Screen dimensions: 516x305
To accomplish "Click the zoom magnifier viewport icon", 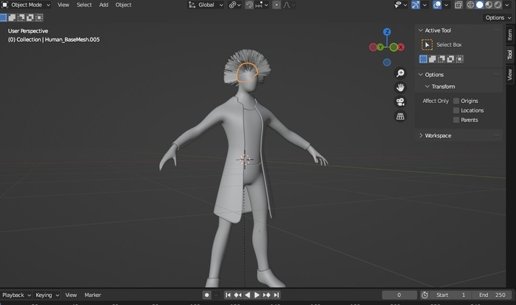I will click(x=400, y=73).
